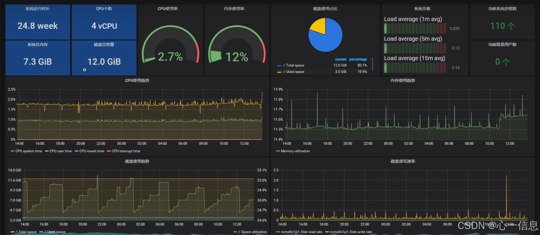This screenshot has width=540, height=235.
Task: Sort pie legend by current column
Action: click(x=341, y=59)
